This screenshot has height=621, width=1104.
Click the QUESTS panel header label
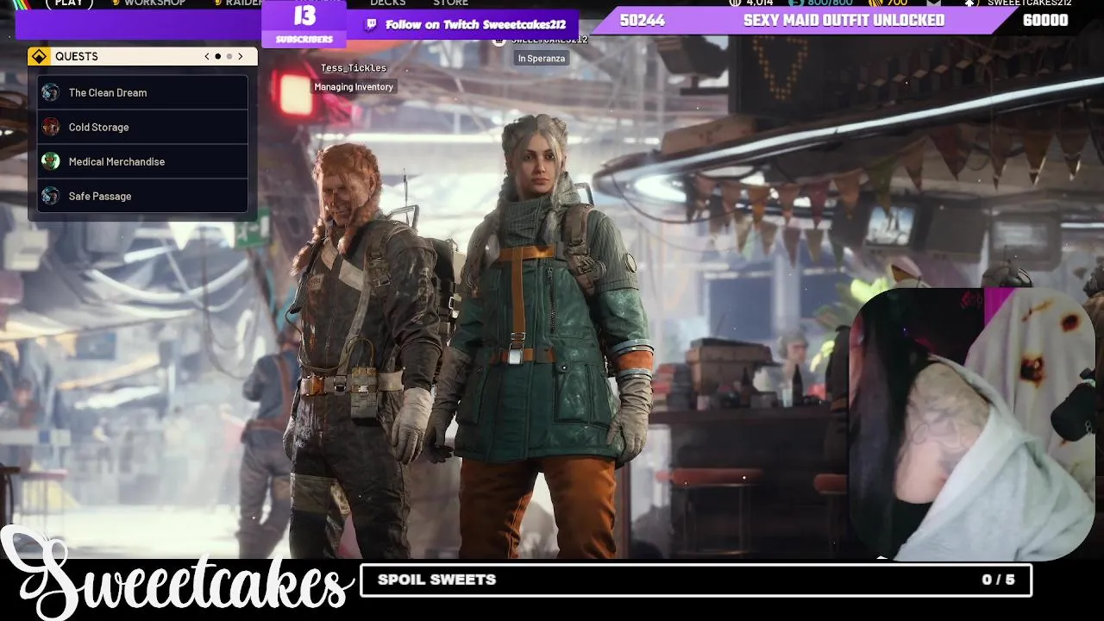(77, 56)
